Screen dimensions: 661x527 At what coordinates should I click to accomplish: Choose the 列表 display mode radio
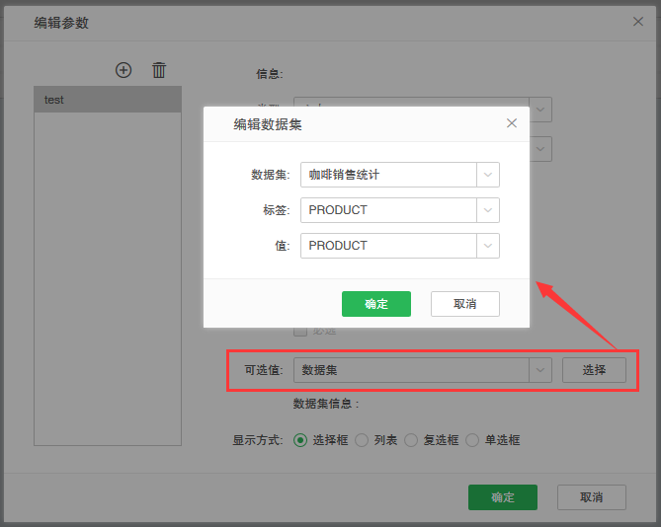pyautogui.click(x=362, y=440)
